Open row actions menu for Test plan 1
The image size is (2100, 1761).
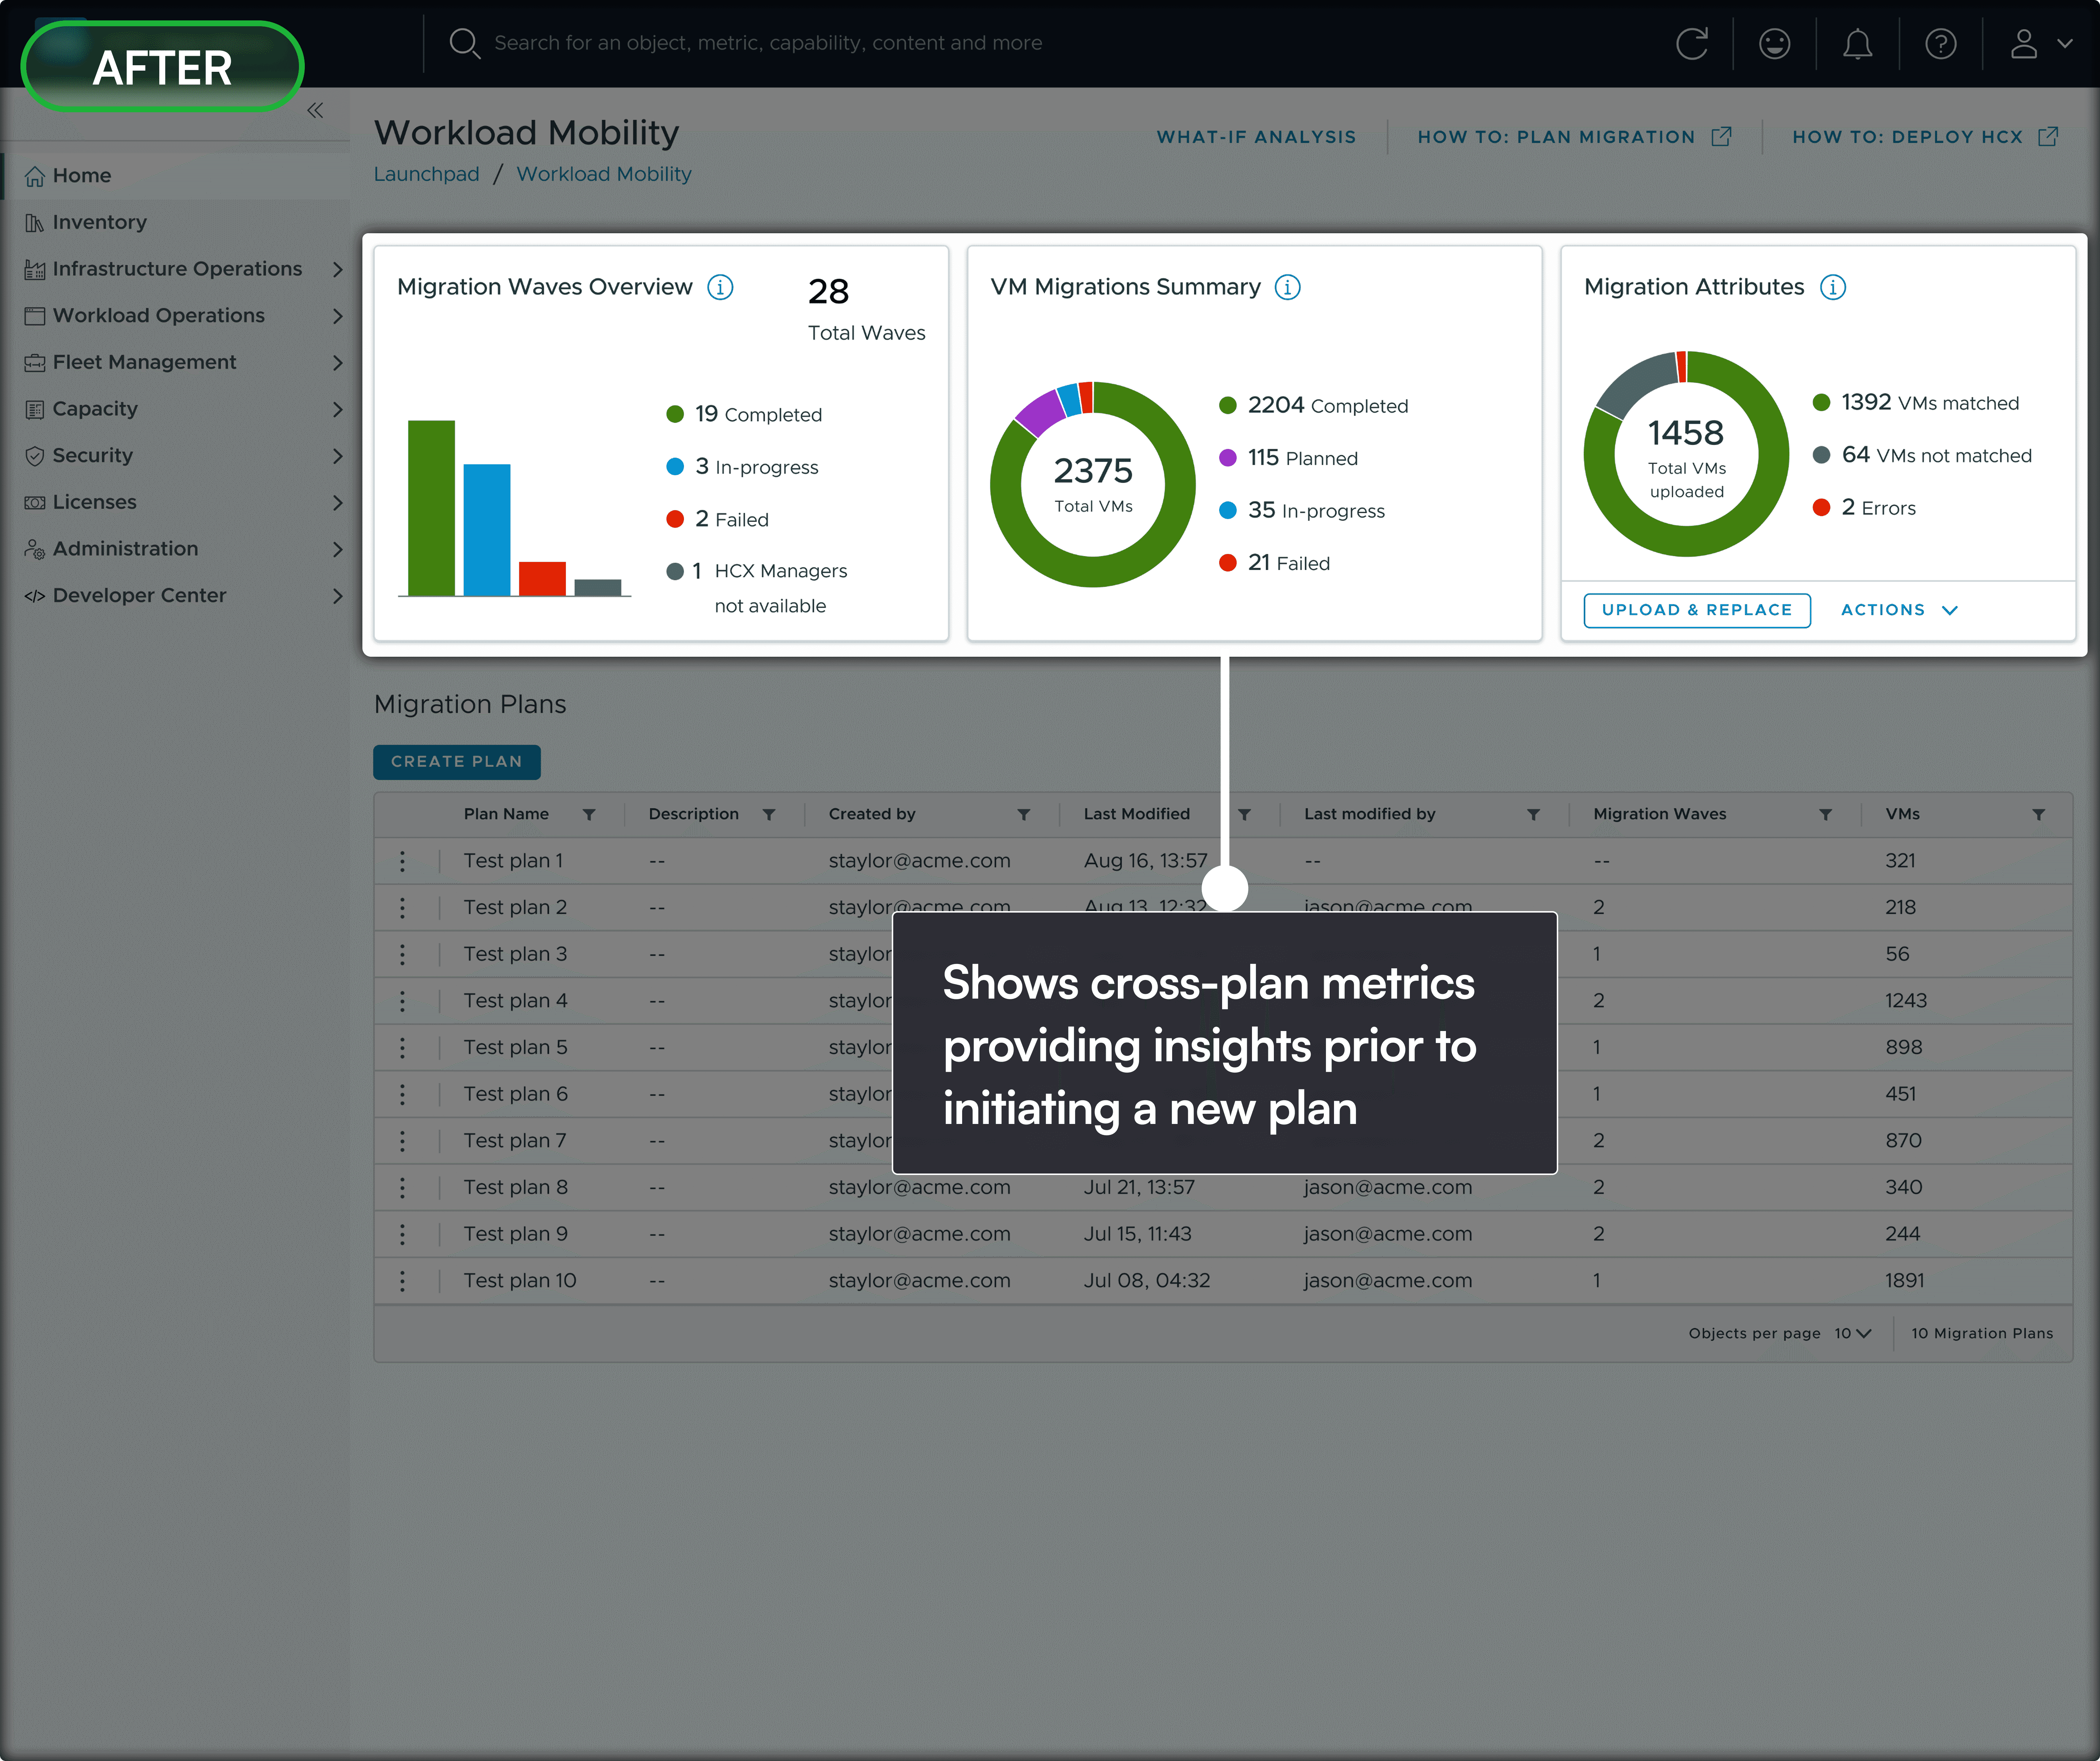pyautogui.click(x=402, y=860)
